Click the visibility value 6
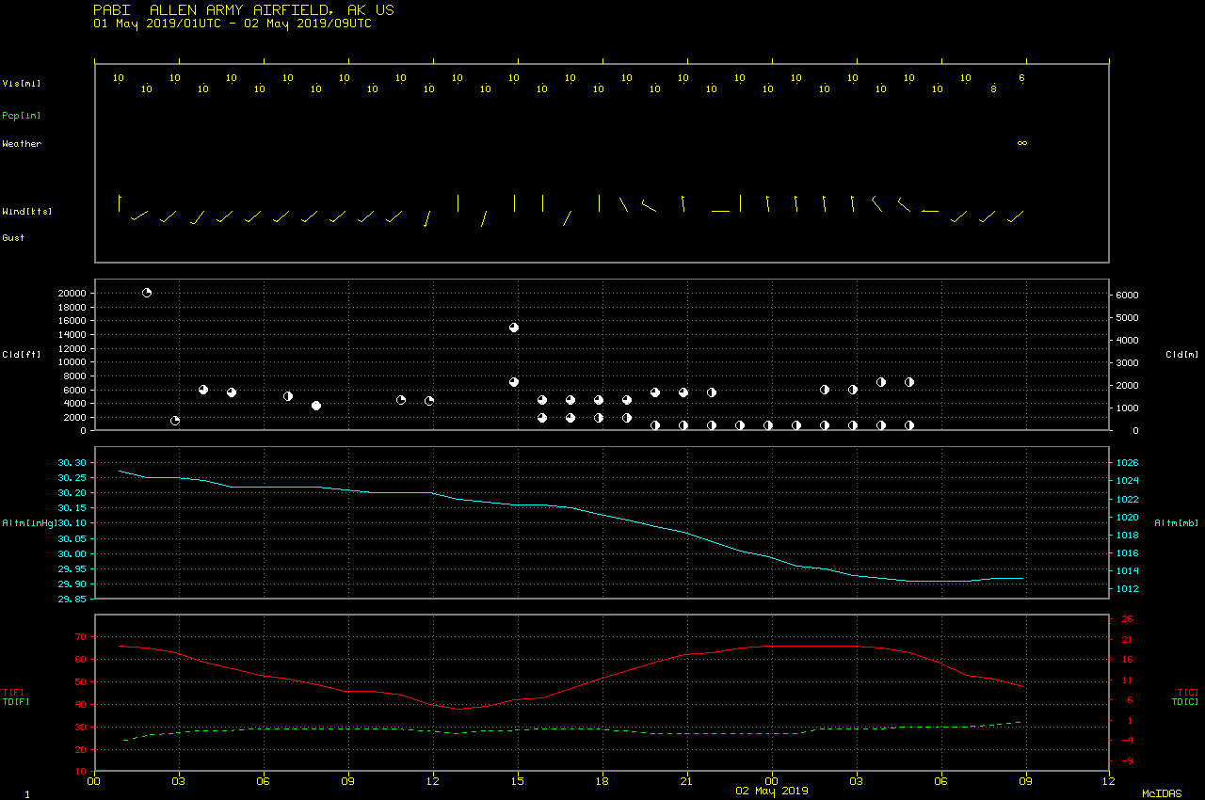The height and width of the screenshot is (800, 1205). point(1021,78)
